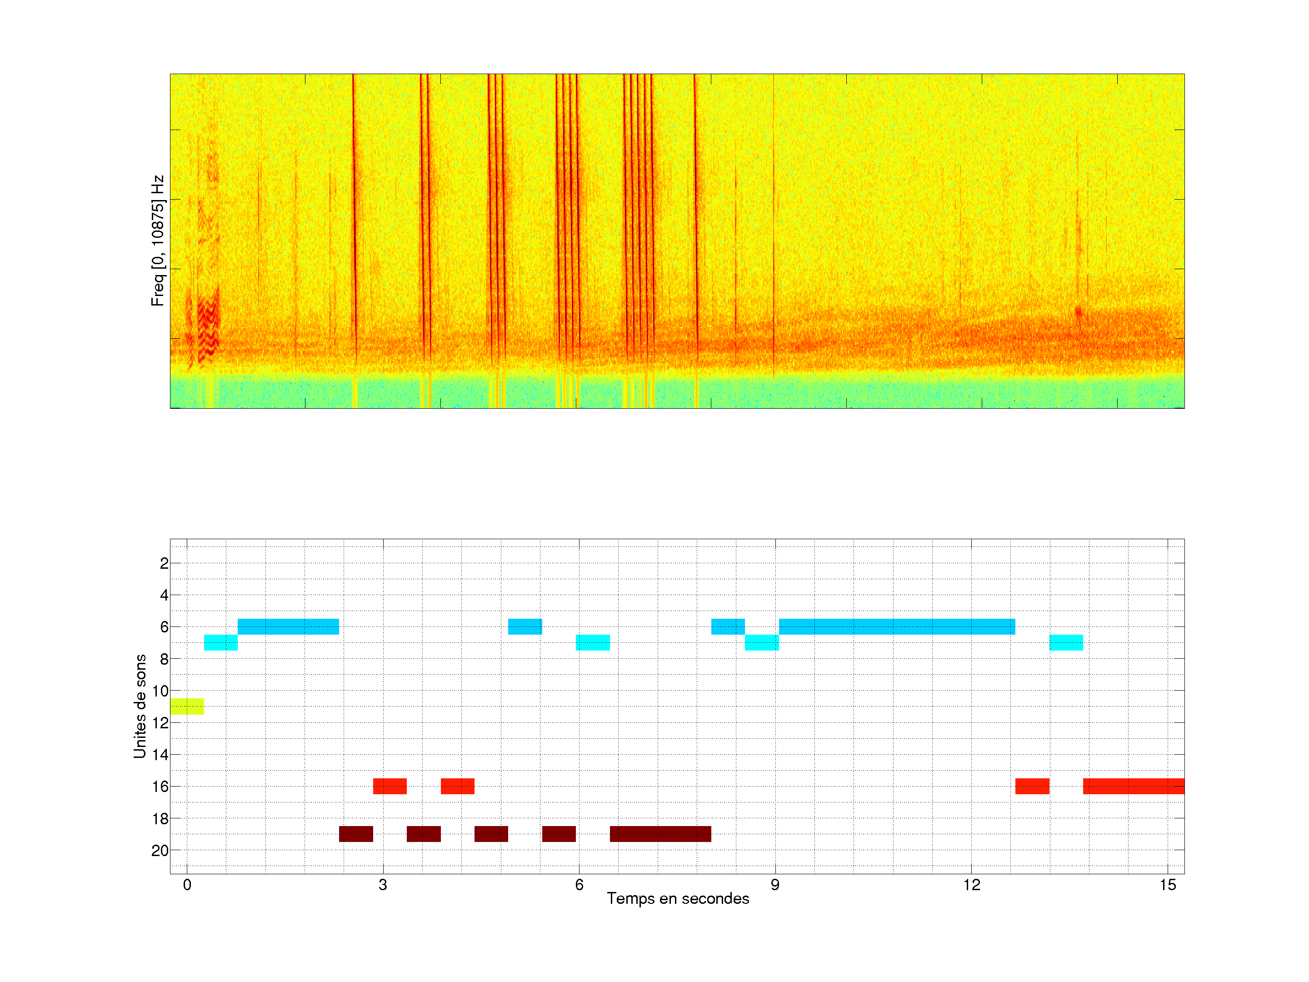This screenshot has height=982, width=1309.
Task: Select the longest blue bar at unit 6
Action: coord(897,626)
